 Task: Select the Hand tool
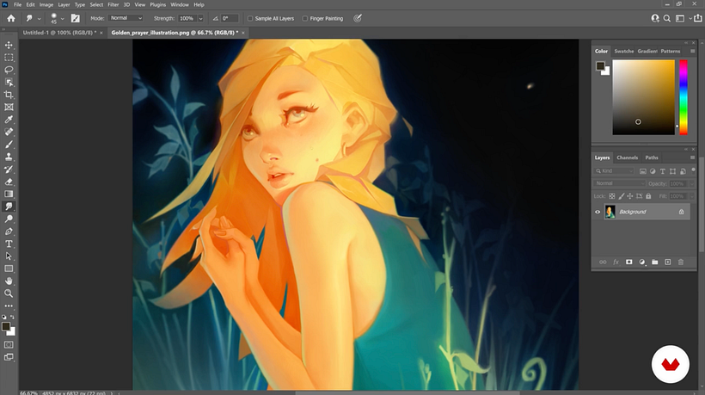coord(9,281)
